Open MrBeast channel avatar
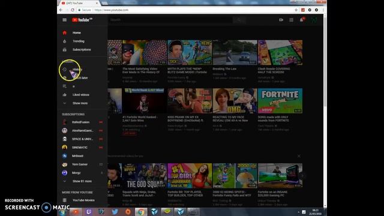Viewport: 384px width, 216px height. (65, 156)
